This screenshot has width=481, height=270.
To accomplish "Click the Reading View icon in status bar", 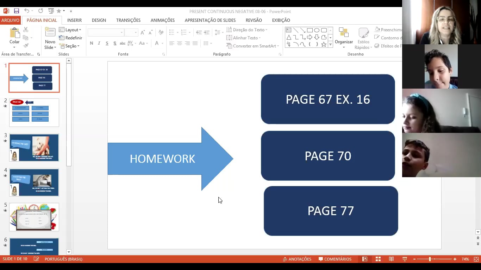I will tap(391, 259).
